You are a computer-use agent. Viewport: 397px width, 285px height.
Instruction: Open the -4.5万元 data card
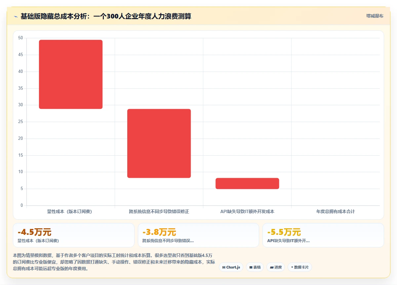74,235
